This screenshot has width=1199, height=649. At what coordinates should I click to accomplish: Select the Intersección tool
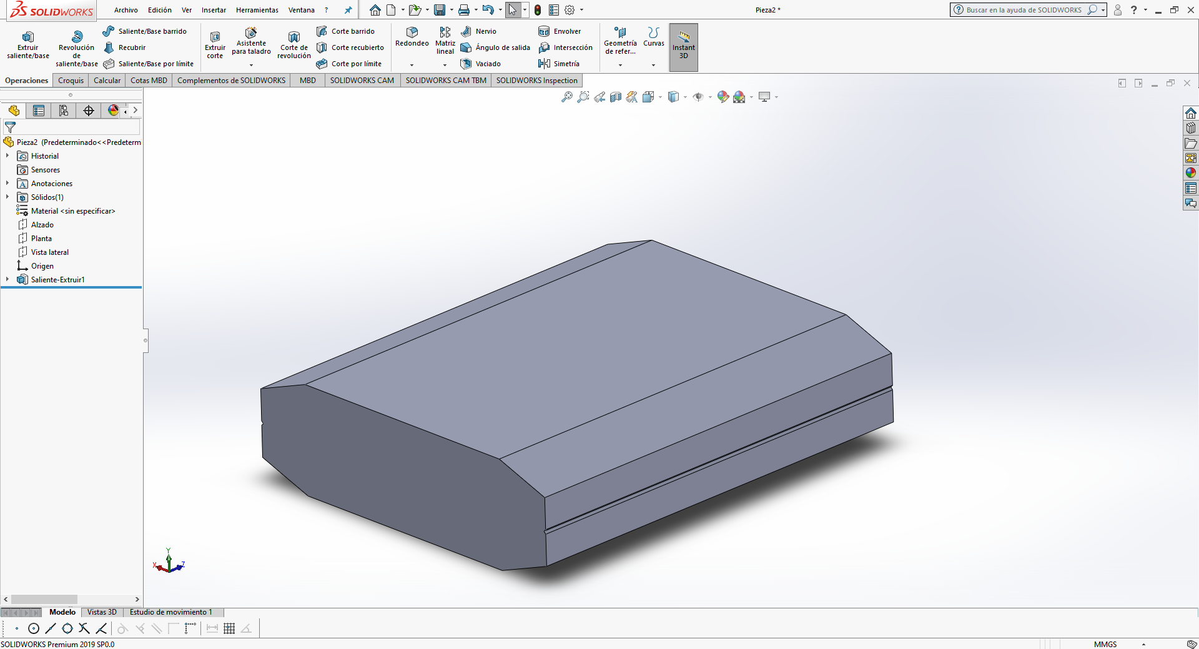pyautogui.click(x=566, y=47)
